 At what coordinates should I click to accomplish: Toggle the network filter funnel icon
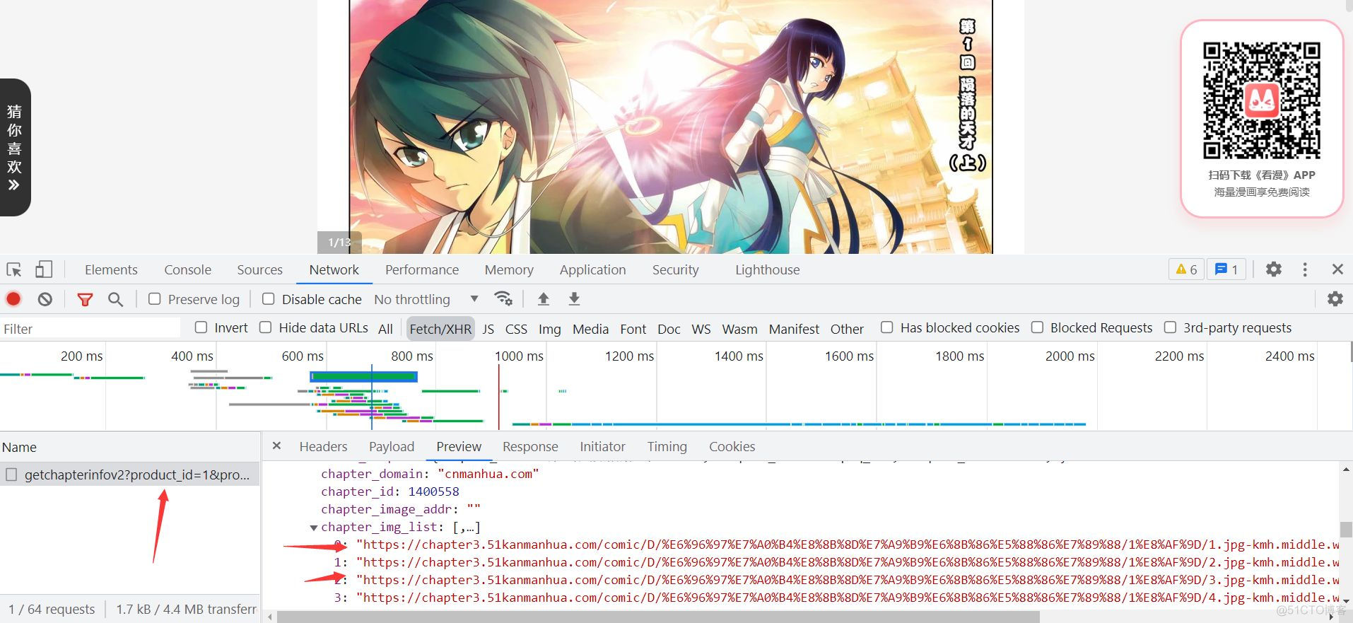[x=85, y=300]
